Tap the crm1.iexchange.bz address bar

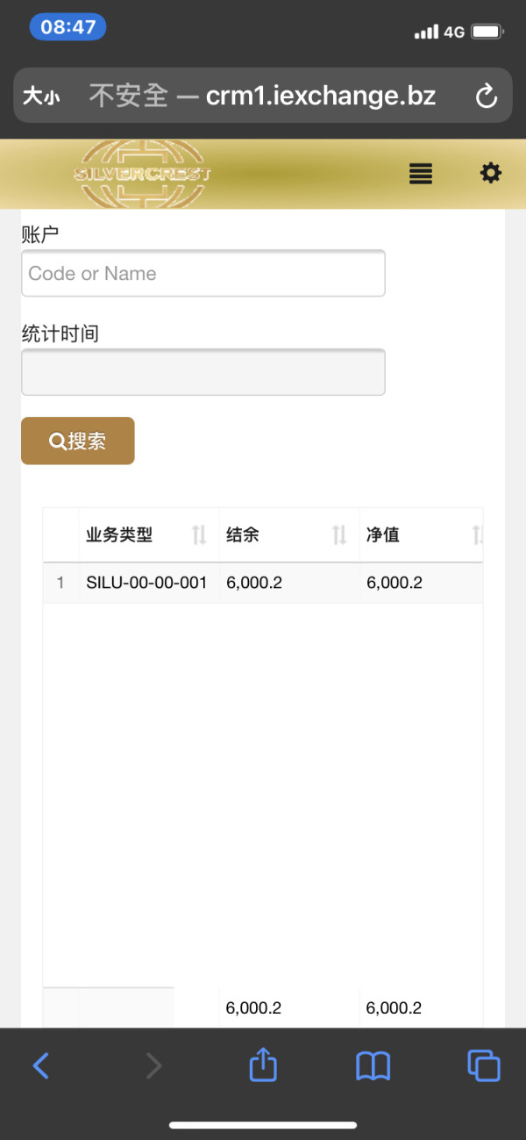tap(263, 96)
